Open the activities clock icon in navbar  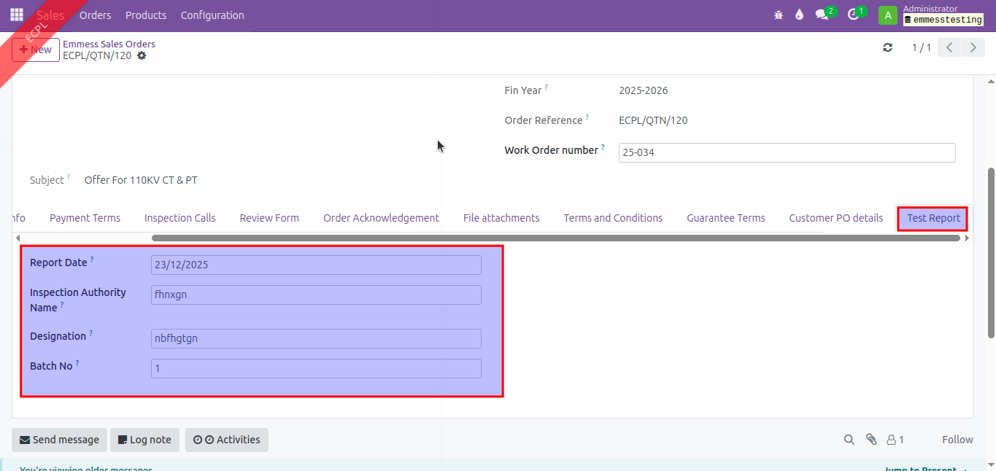click(x=853, y=15)
